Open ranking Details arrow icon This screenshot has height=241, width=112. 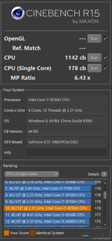(x=104, y=175)
